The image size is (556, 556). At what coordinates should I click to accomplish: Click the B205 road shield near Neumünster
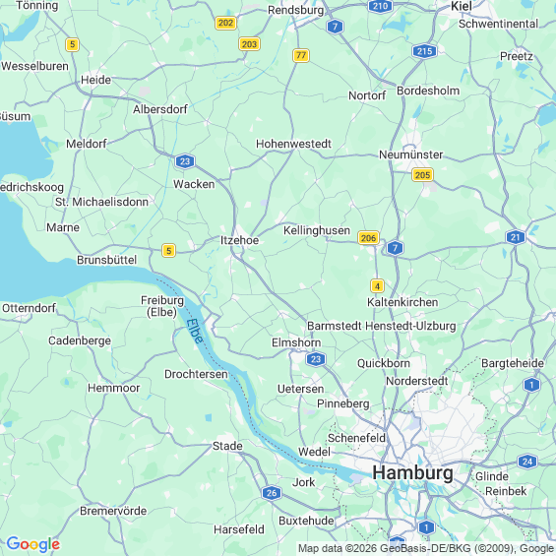pos(422,175)
